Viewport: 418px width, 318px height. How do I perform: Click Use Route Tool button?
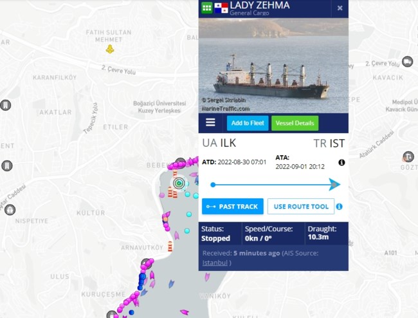point(301,206)
